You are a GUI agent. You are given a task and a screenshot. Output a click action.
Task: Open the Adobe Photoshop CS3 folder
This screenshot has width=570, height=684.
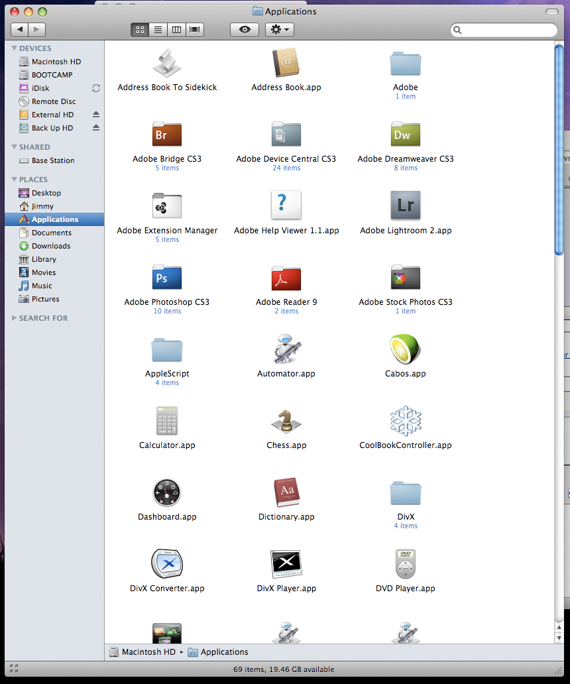(167, 277)
